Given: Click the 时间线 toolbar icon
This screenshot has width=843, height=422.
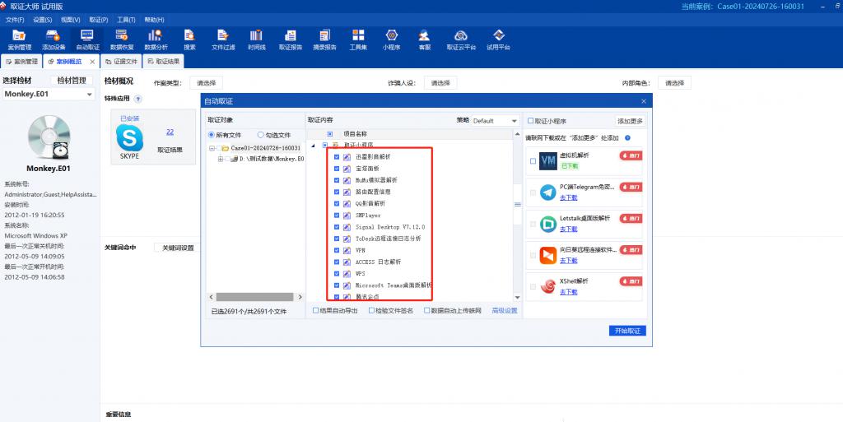Looking at the screenshot, I should [256, 39].
